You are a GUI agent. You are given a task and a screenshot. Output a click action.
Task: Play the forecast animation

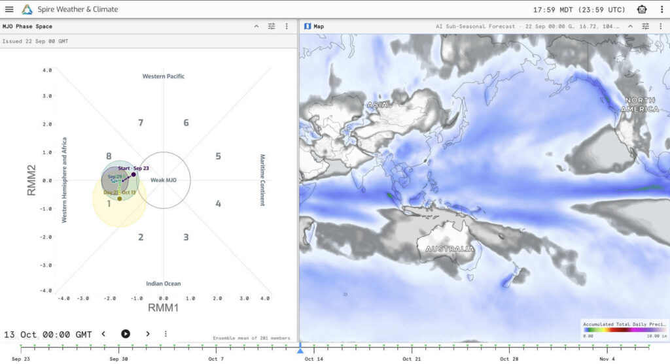[125, 334]
